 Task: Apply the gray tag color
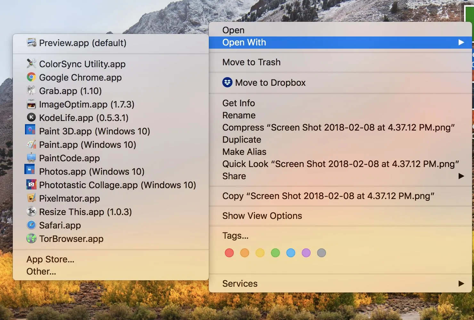click(x=322, y=253)
